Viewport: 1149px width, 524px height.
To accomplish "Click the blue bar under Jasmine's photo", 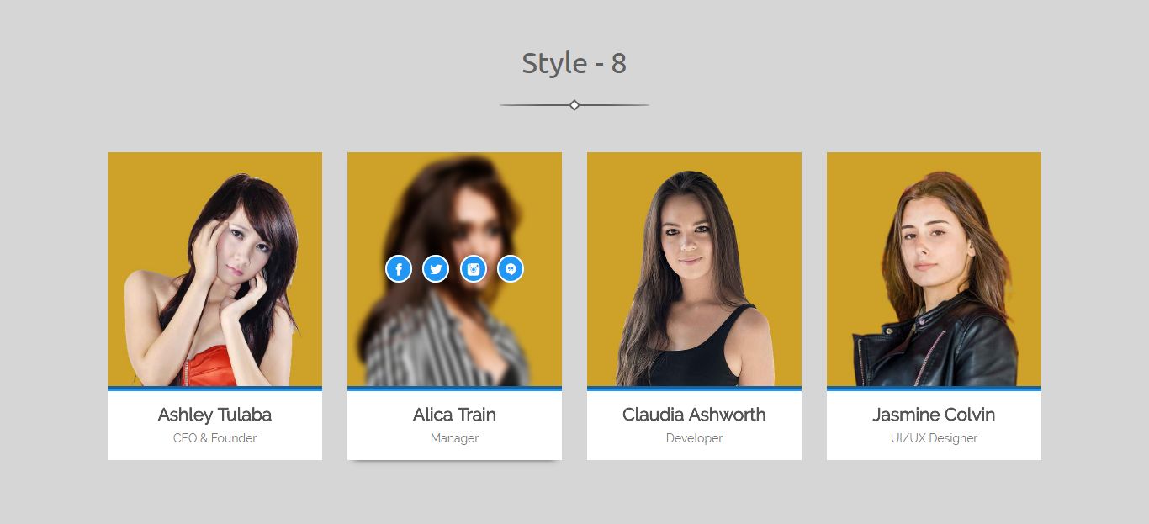I will coord(934,389).
